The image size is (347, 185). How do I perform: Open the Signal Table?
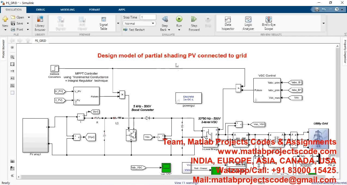[104, 23]
